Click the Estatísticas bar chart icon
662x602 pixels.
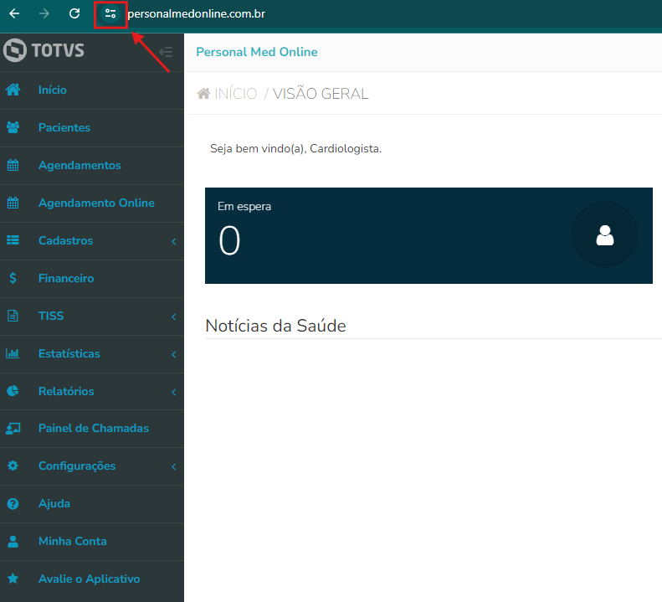pyautogui.click(x=13, y=353)
